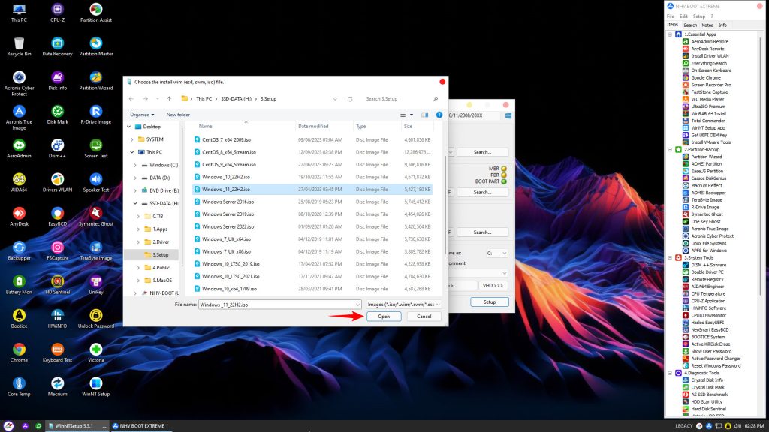Open the Disk Mark desktop icon
Image resolution: width=769 pixels, height=432 pixels.
[57, 115]
